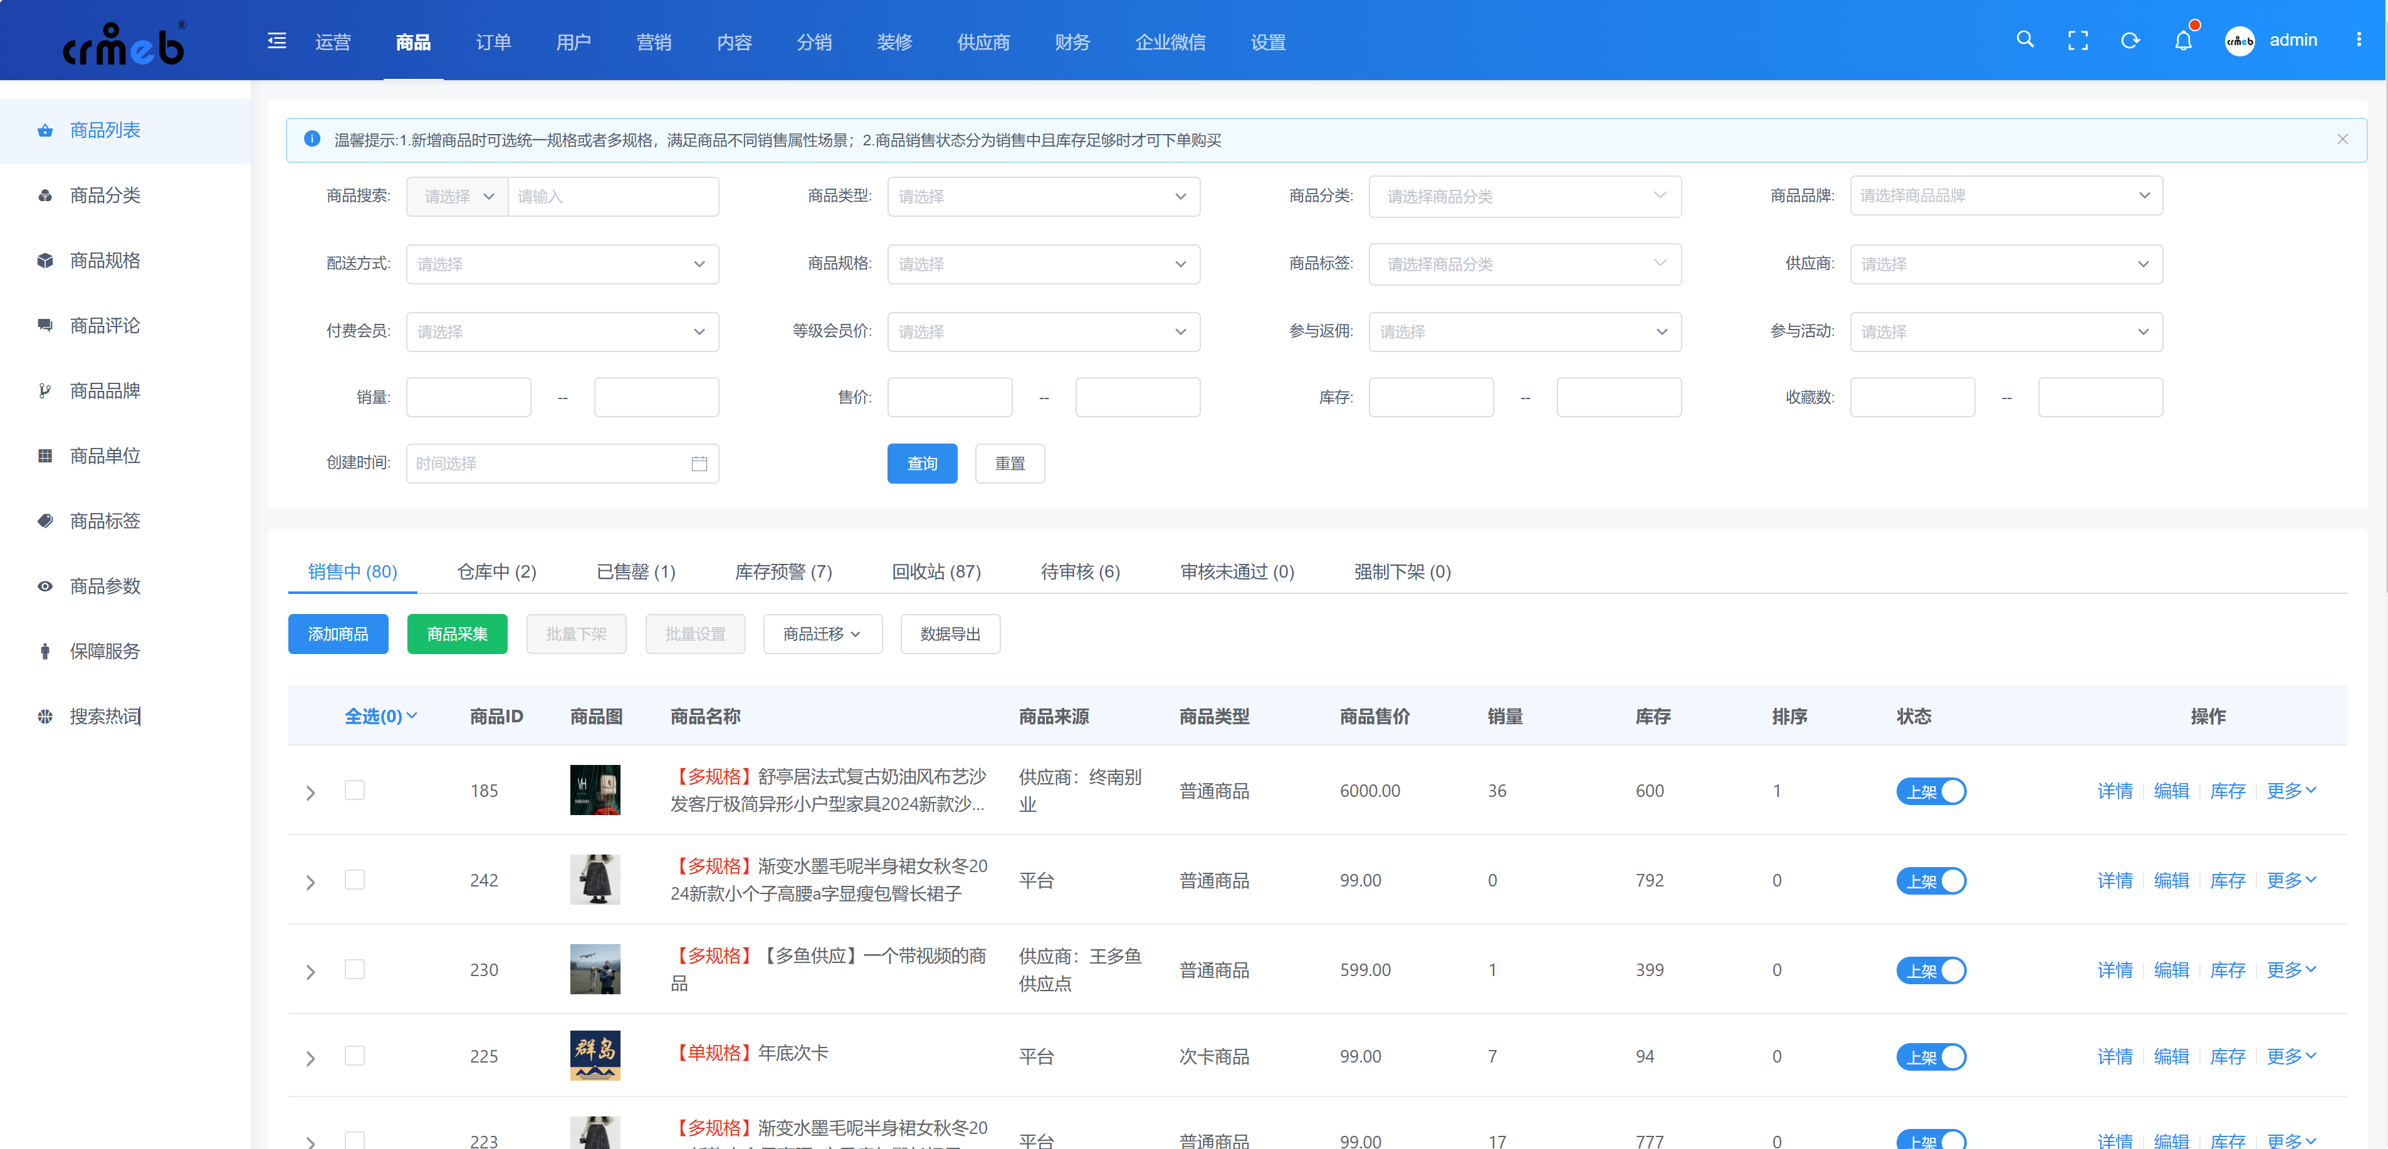This screenshot has width=2388, height=1149.
Task: Focus the 创建时间 date picker field
Action: click(562, 464)
